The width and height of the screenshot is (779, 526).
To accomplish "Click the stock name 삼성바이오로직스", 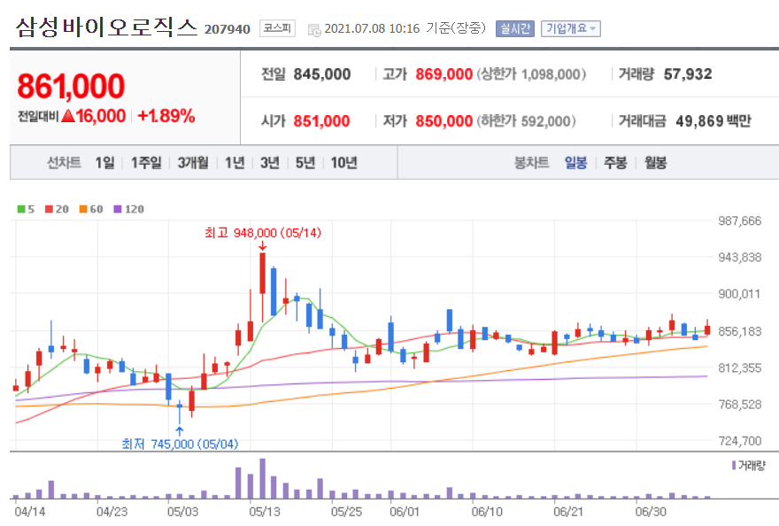I will (x=106, y=27).
